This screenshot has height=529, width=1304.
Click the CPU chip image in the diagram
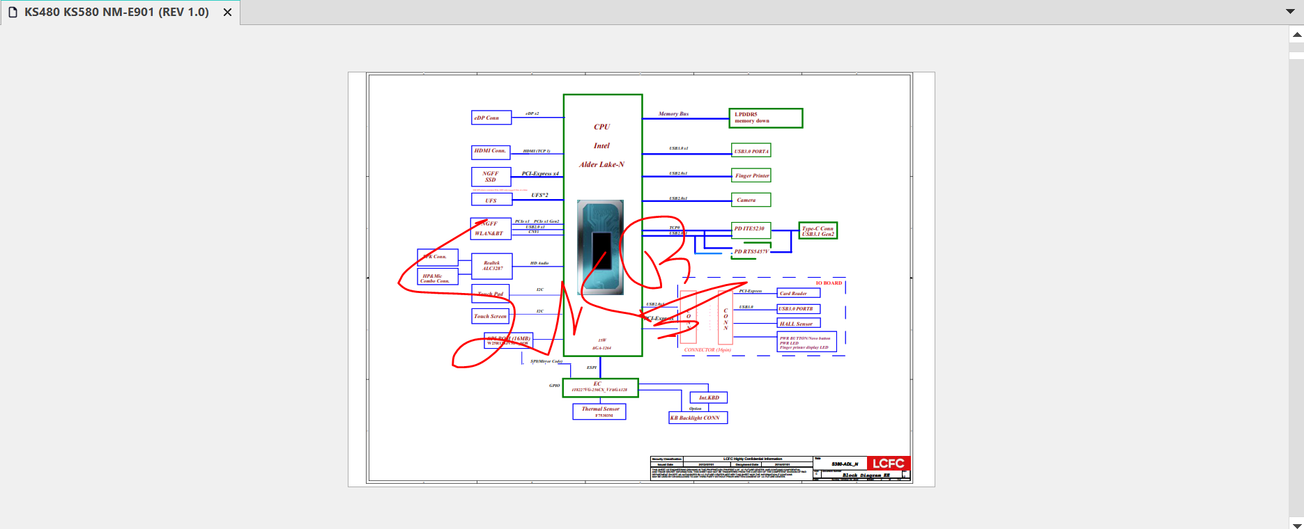[601, 247]
